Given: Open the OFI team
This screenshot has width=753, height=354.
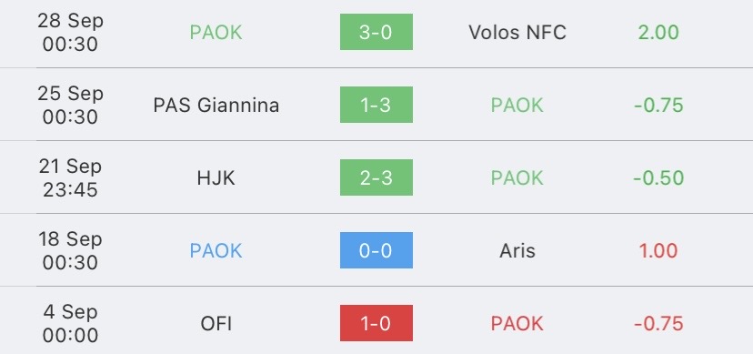Looking at the screenshot, I should pos(216,324).
